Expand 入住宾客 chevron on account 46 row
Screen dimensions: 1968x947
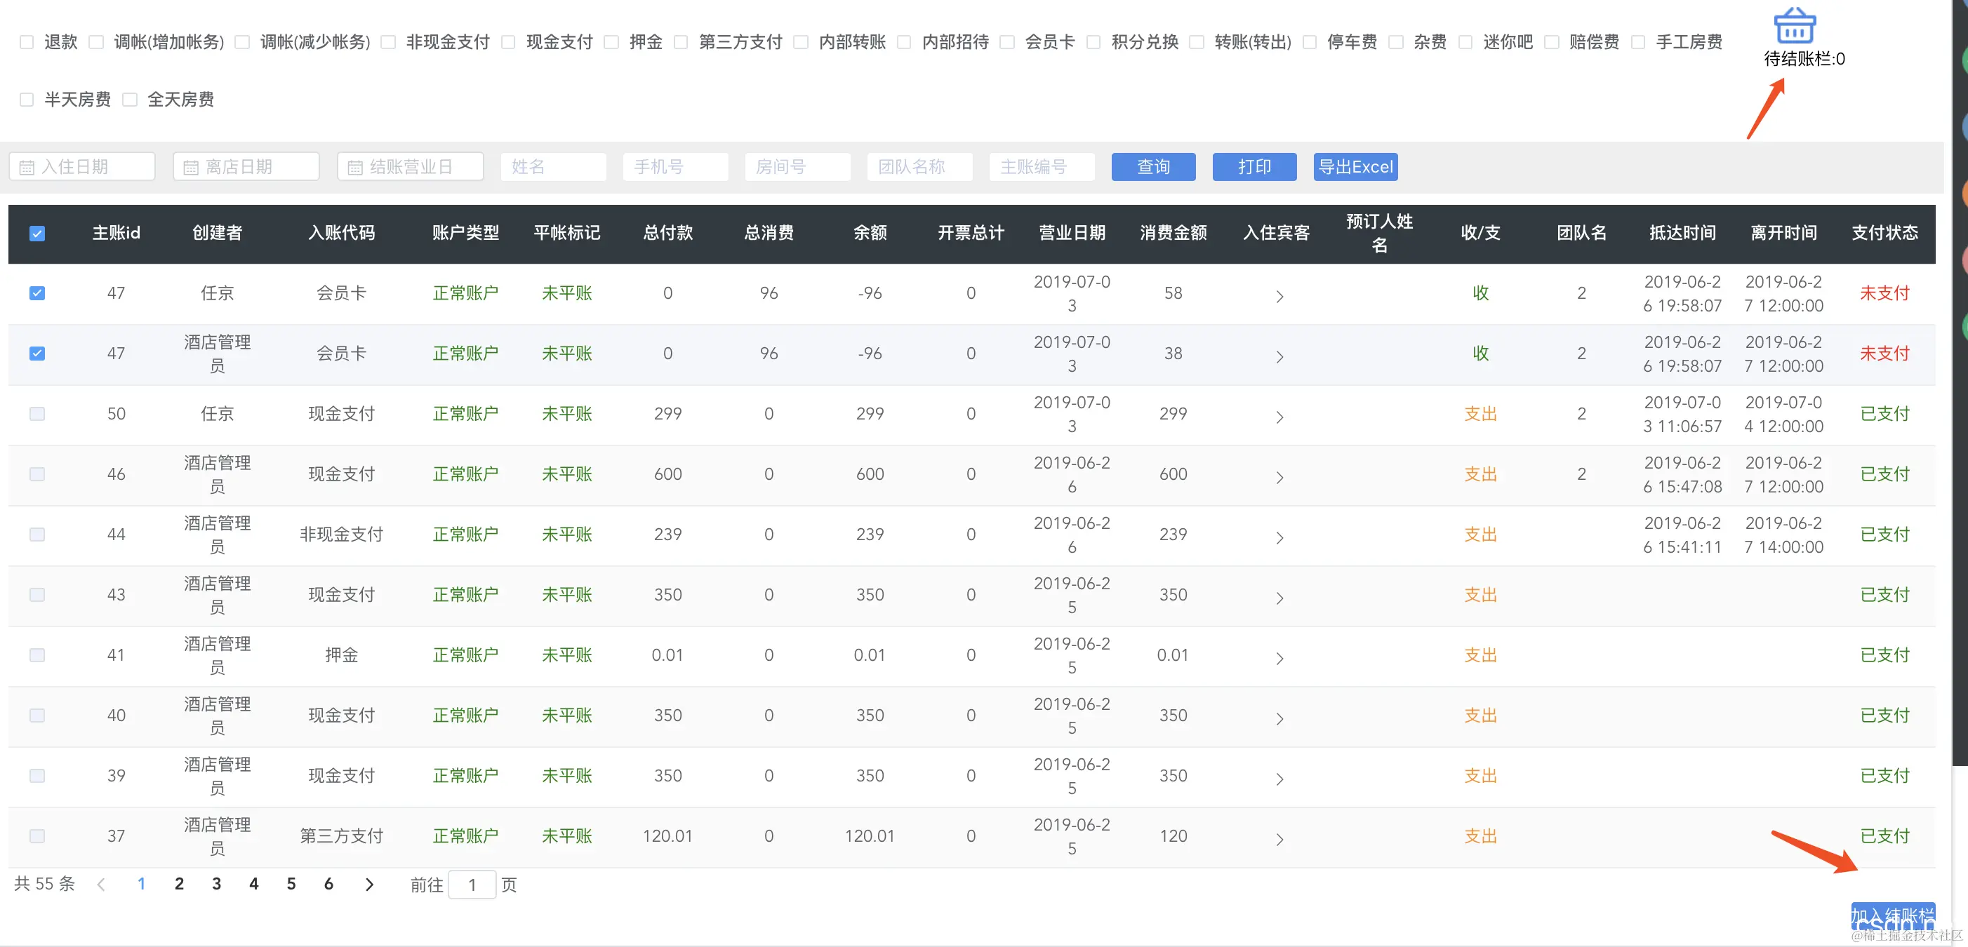pyautogui.click(x=1279, y=479)
